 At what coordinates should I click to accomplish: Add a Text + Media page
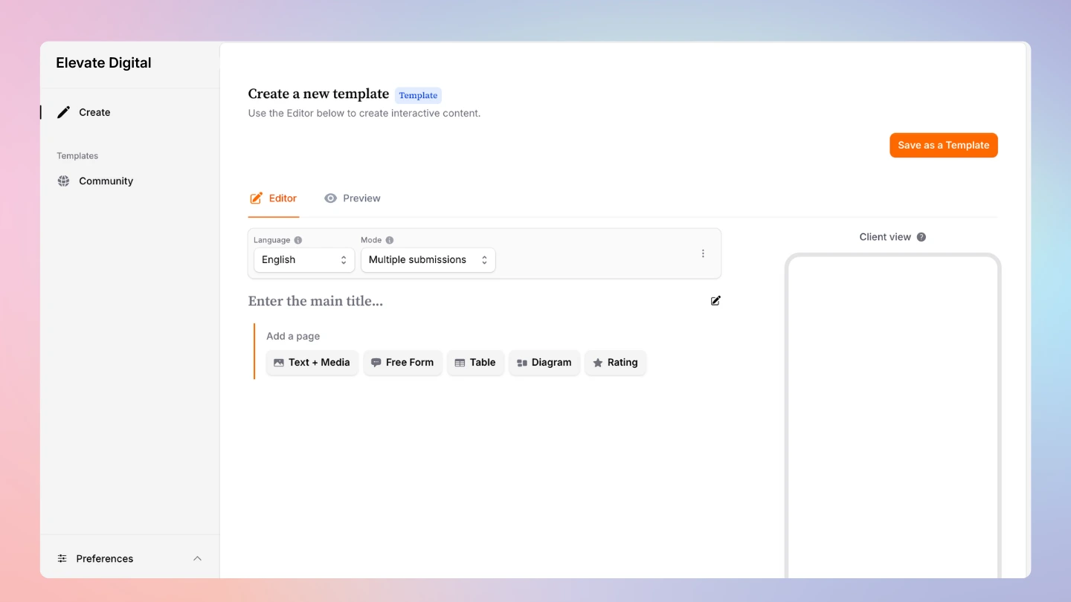pos(312,363)
